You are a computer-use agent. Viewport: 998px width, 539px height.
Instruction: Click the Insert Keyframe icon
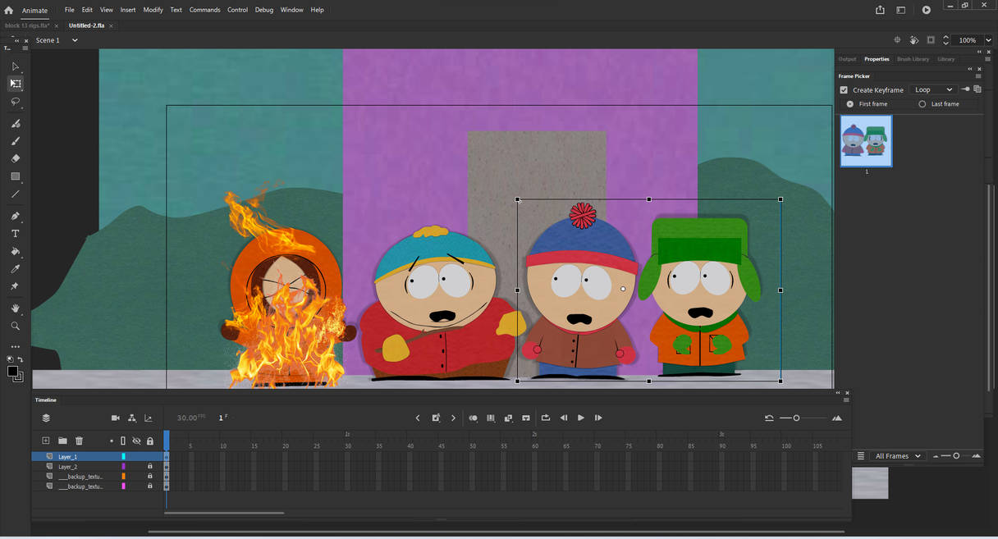436,418
